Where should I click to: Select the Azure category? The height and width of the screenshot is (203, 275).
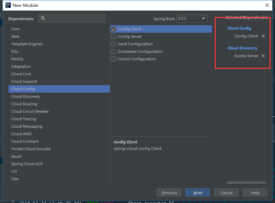click(59, 156)
